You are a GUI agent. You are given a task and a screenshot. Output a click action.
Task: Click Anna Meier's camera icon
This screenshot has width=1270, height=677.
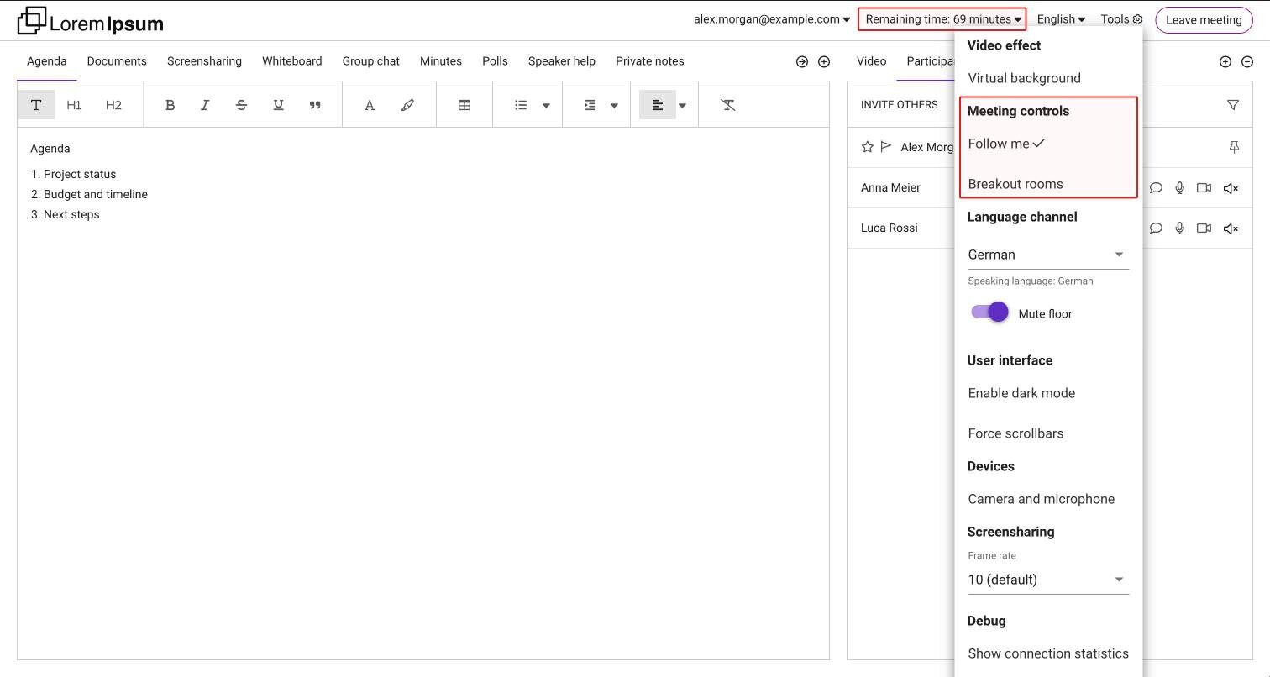pyautogui.click(x=1204, y=188)
